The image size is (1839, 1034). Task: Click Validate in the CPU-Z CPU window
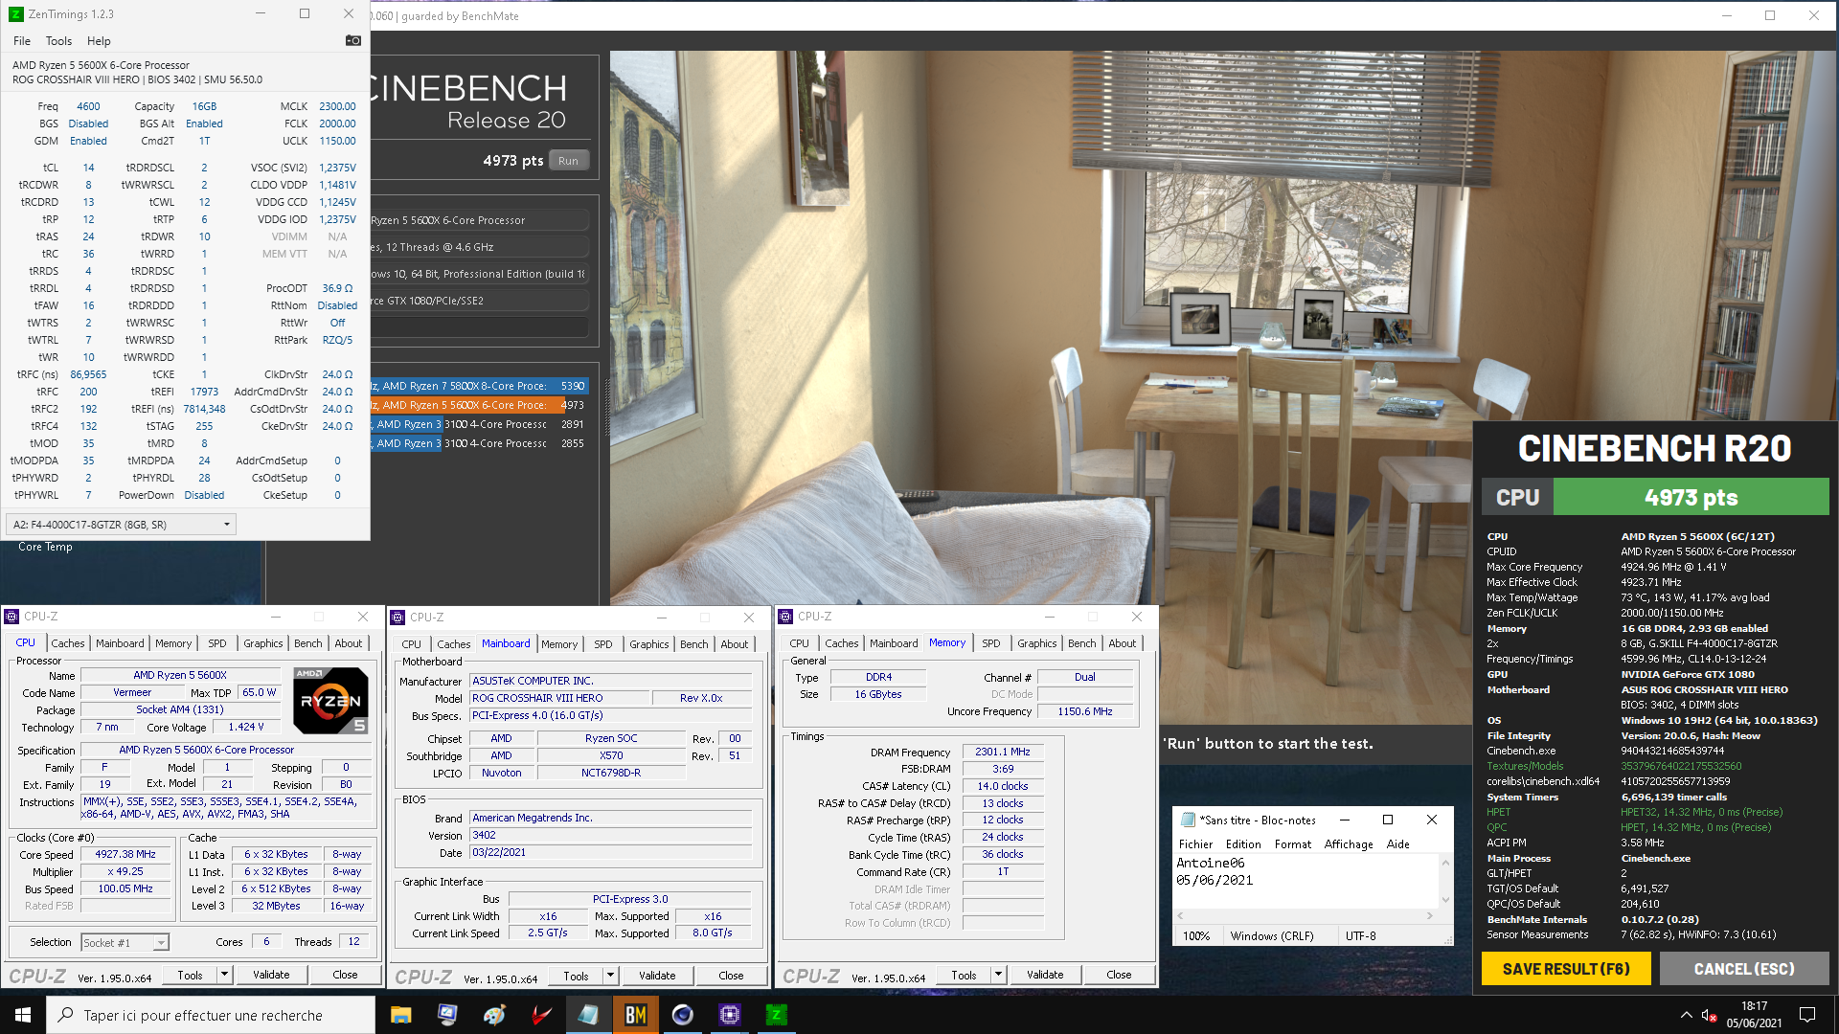coord(271,975)
